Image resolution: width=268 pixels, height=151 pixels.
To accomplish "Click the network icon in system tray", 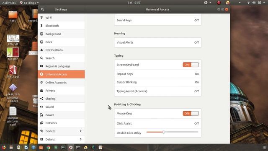I will point(248,3).
